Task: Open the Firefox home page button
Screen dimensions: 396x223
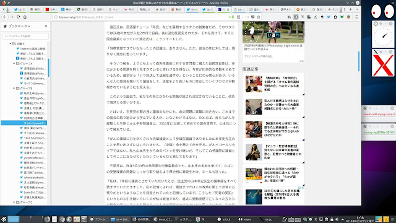Action: (25, 17)
